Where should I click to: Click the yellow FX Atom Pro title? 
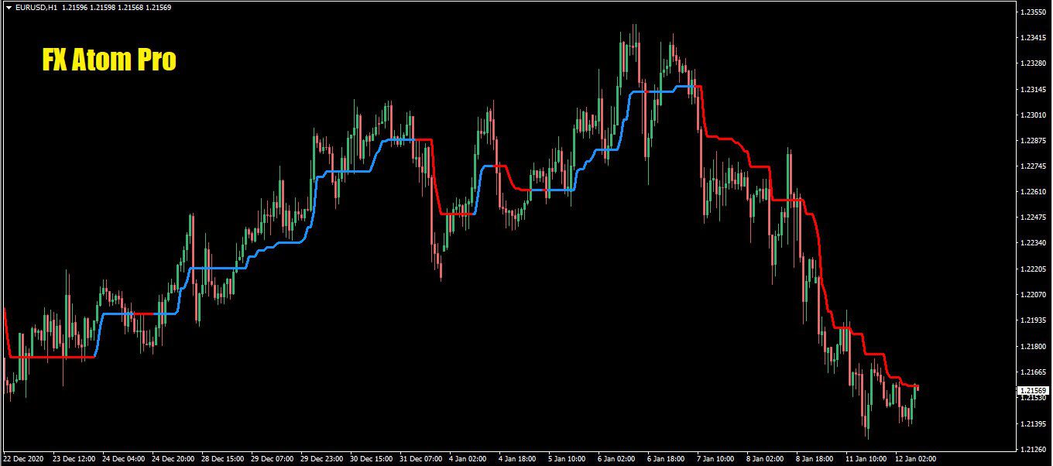(x=108, y=60)
